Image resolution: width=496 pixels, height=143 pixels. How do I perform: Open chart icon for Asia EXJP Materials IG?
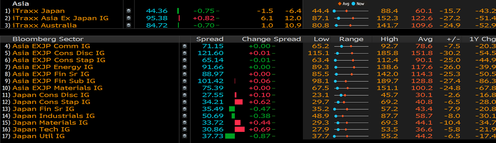pos(184,88)
